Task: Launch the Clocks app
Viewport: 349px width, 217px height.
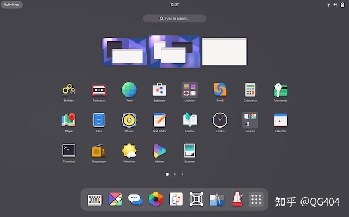Action: point(220,120)
